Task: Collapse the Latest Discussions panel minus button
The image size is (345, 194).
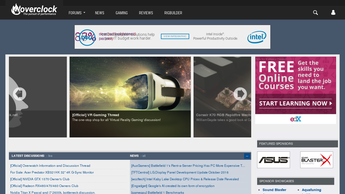Action: (x=247, y=156)
